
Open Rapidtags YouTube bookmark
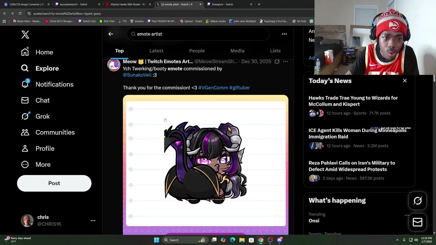pyautogui.click(x=274, y=21)
